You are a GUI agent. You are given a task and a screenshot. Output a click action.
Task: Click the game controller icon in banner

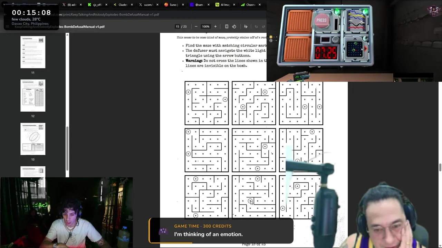click(163, 231)
